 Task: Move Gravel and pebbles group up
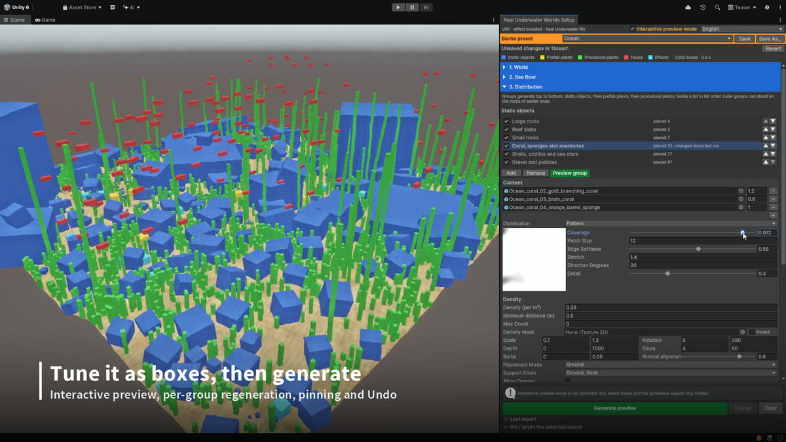click(765, 162)
